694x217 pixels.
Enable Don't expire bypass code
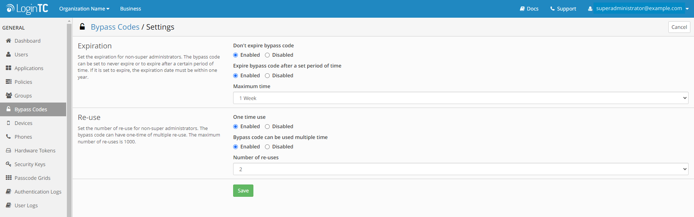coord(236,55)
